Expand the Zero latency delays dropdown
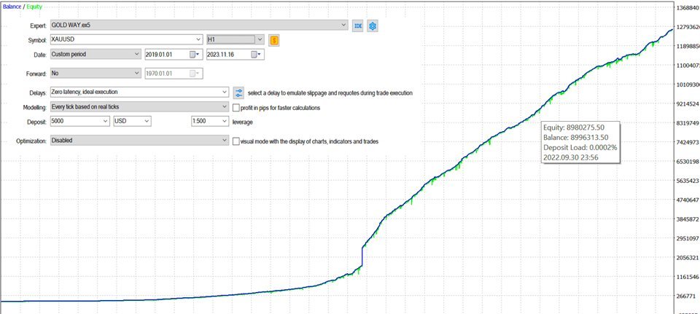The image size is (700, 314). coord(224,93)
